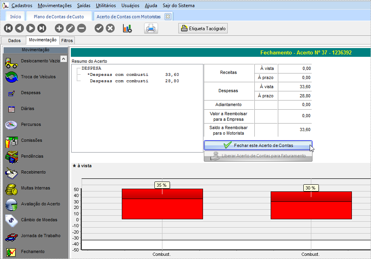Add a new record with plus icon
The image size is (371, 259).
pyautogui.click(x=59, y=28)
